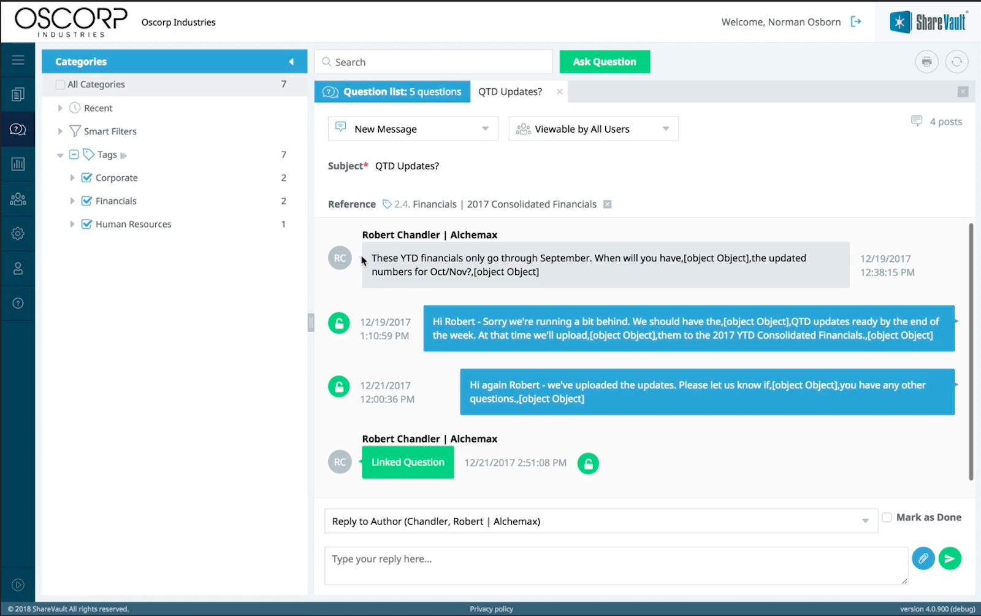Click the Welcome, Norman Osborn text

(781, 22)
